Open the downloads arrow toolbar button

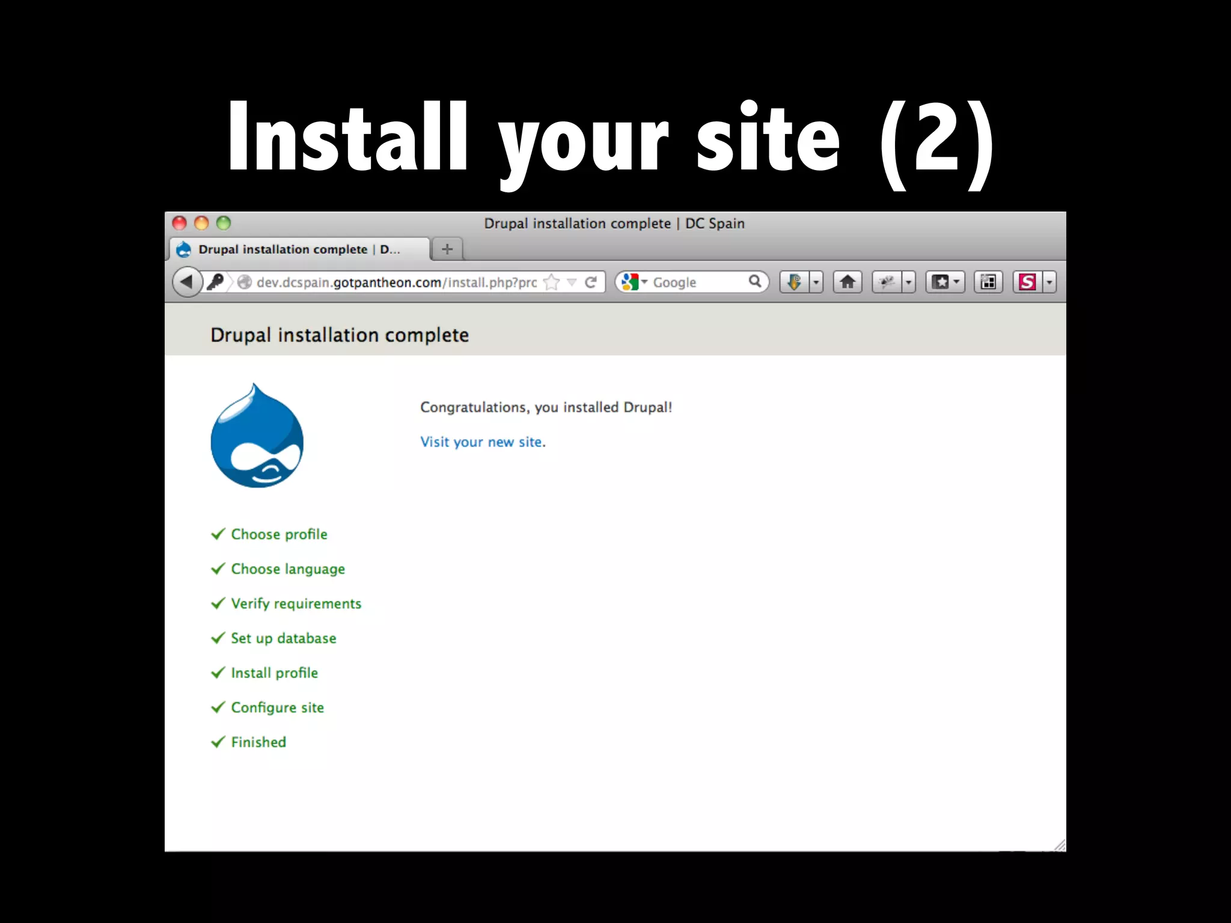tap(794, 282)
